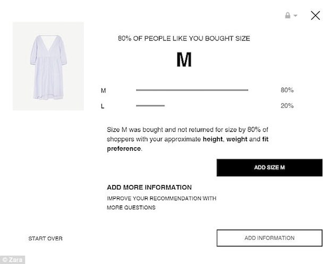Screen dimensions: 332x264
Task: Select the size M row label
Action: point(103,91)
